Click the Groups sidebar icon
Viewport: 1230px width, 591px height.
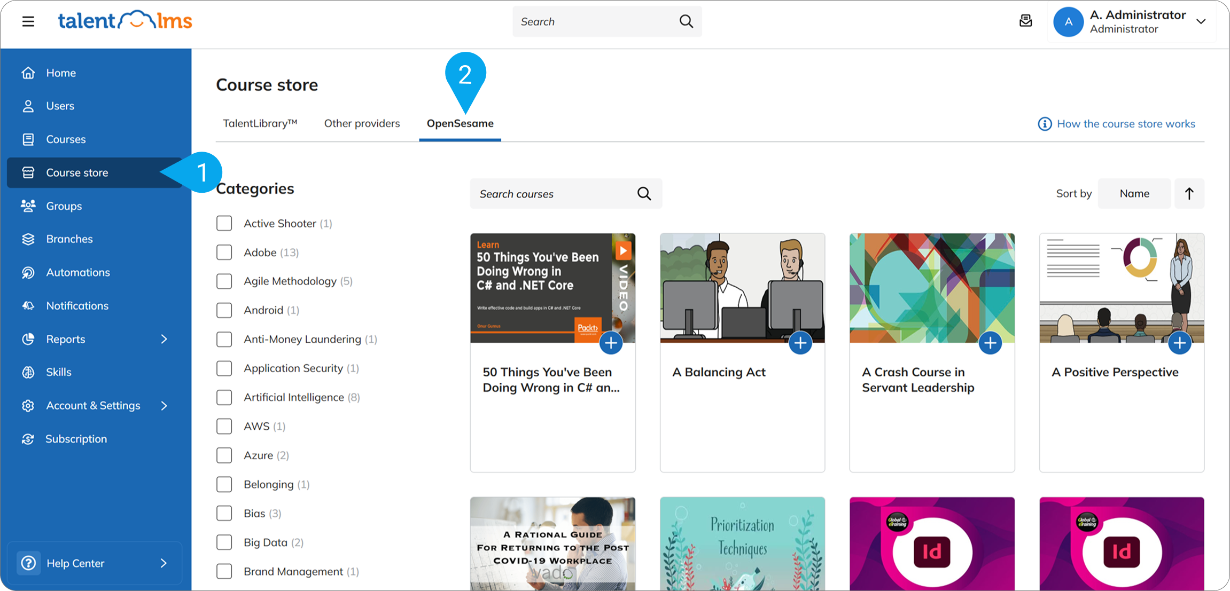point(28,206)
